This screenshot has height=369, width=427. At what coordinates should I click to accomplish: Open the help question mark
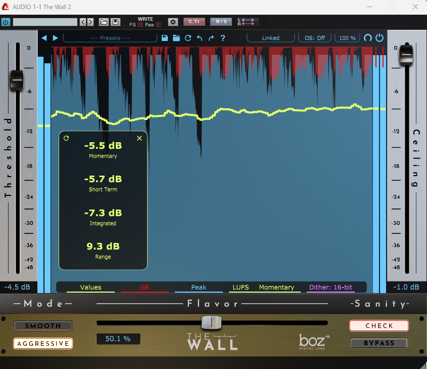click(x=223, y=38)
